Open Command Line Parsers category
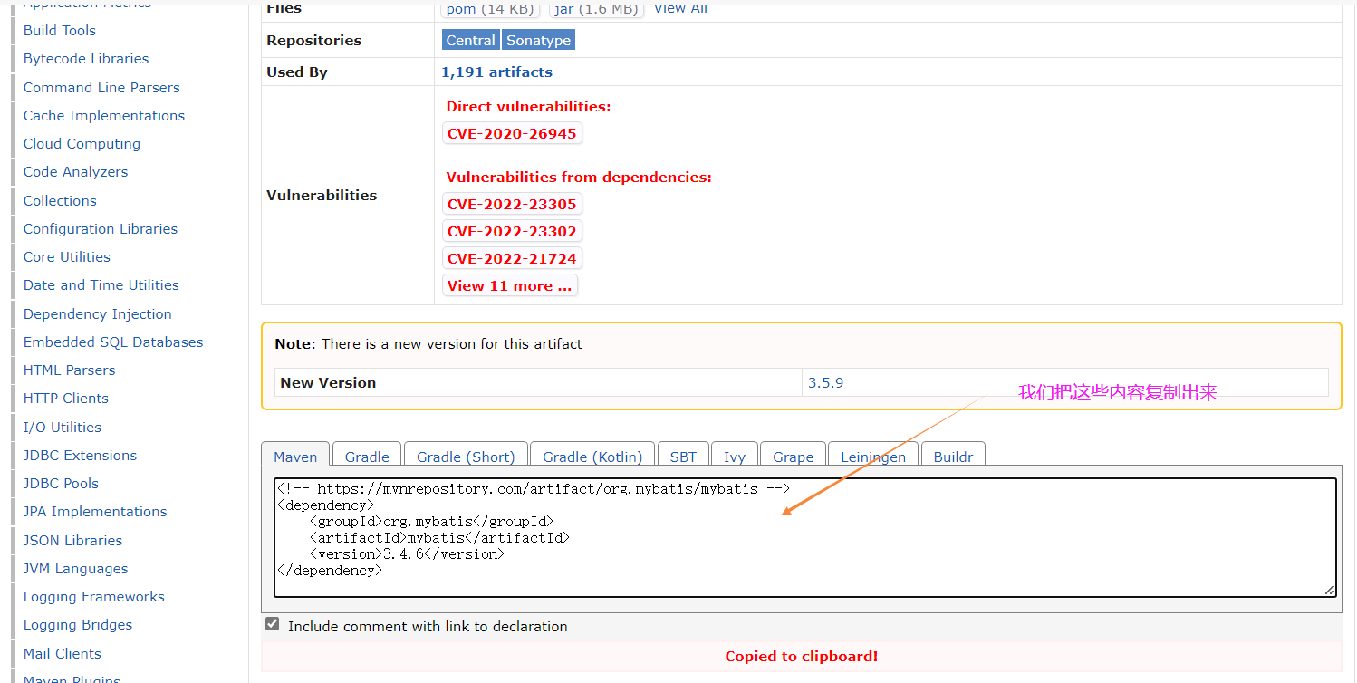Screen dimensions: 1357x683 pos(101,87)
